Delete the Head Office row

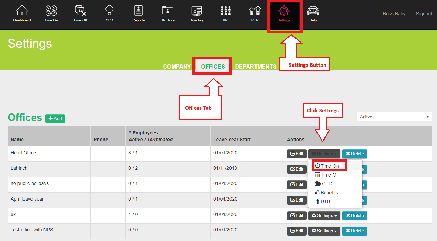(x=354, y=154)
